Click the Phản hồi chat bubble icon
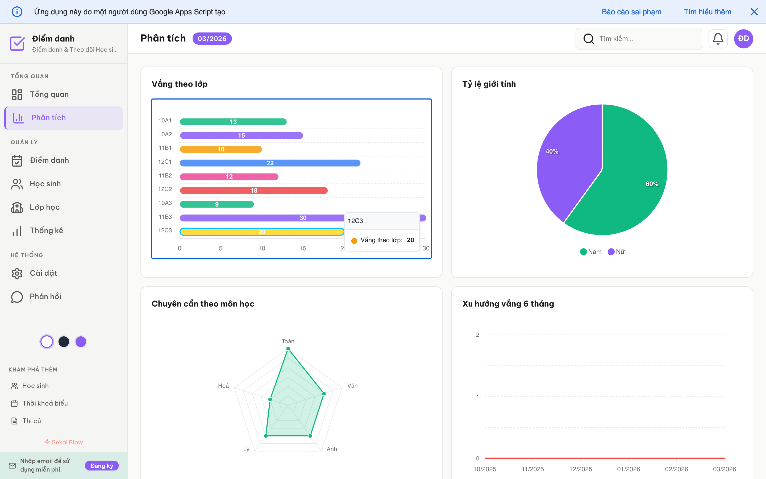 pyautogui.click(x=17, y=297)
